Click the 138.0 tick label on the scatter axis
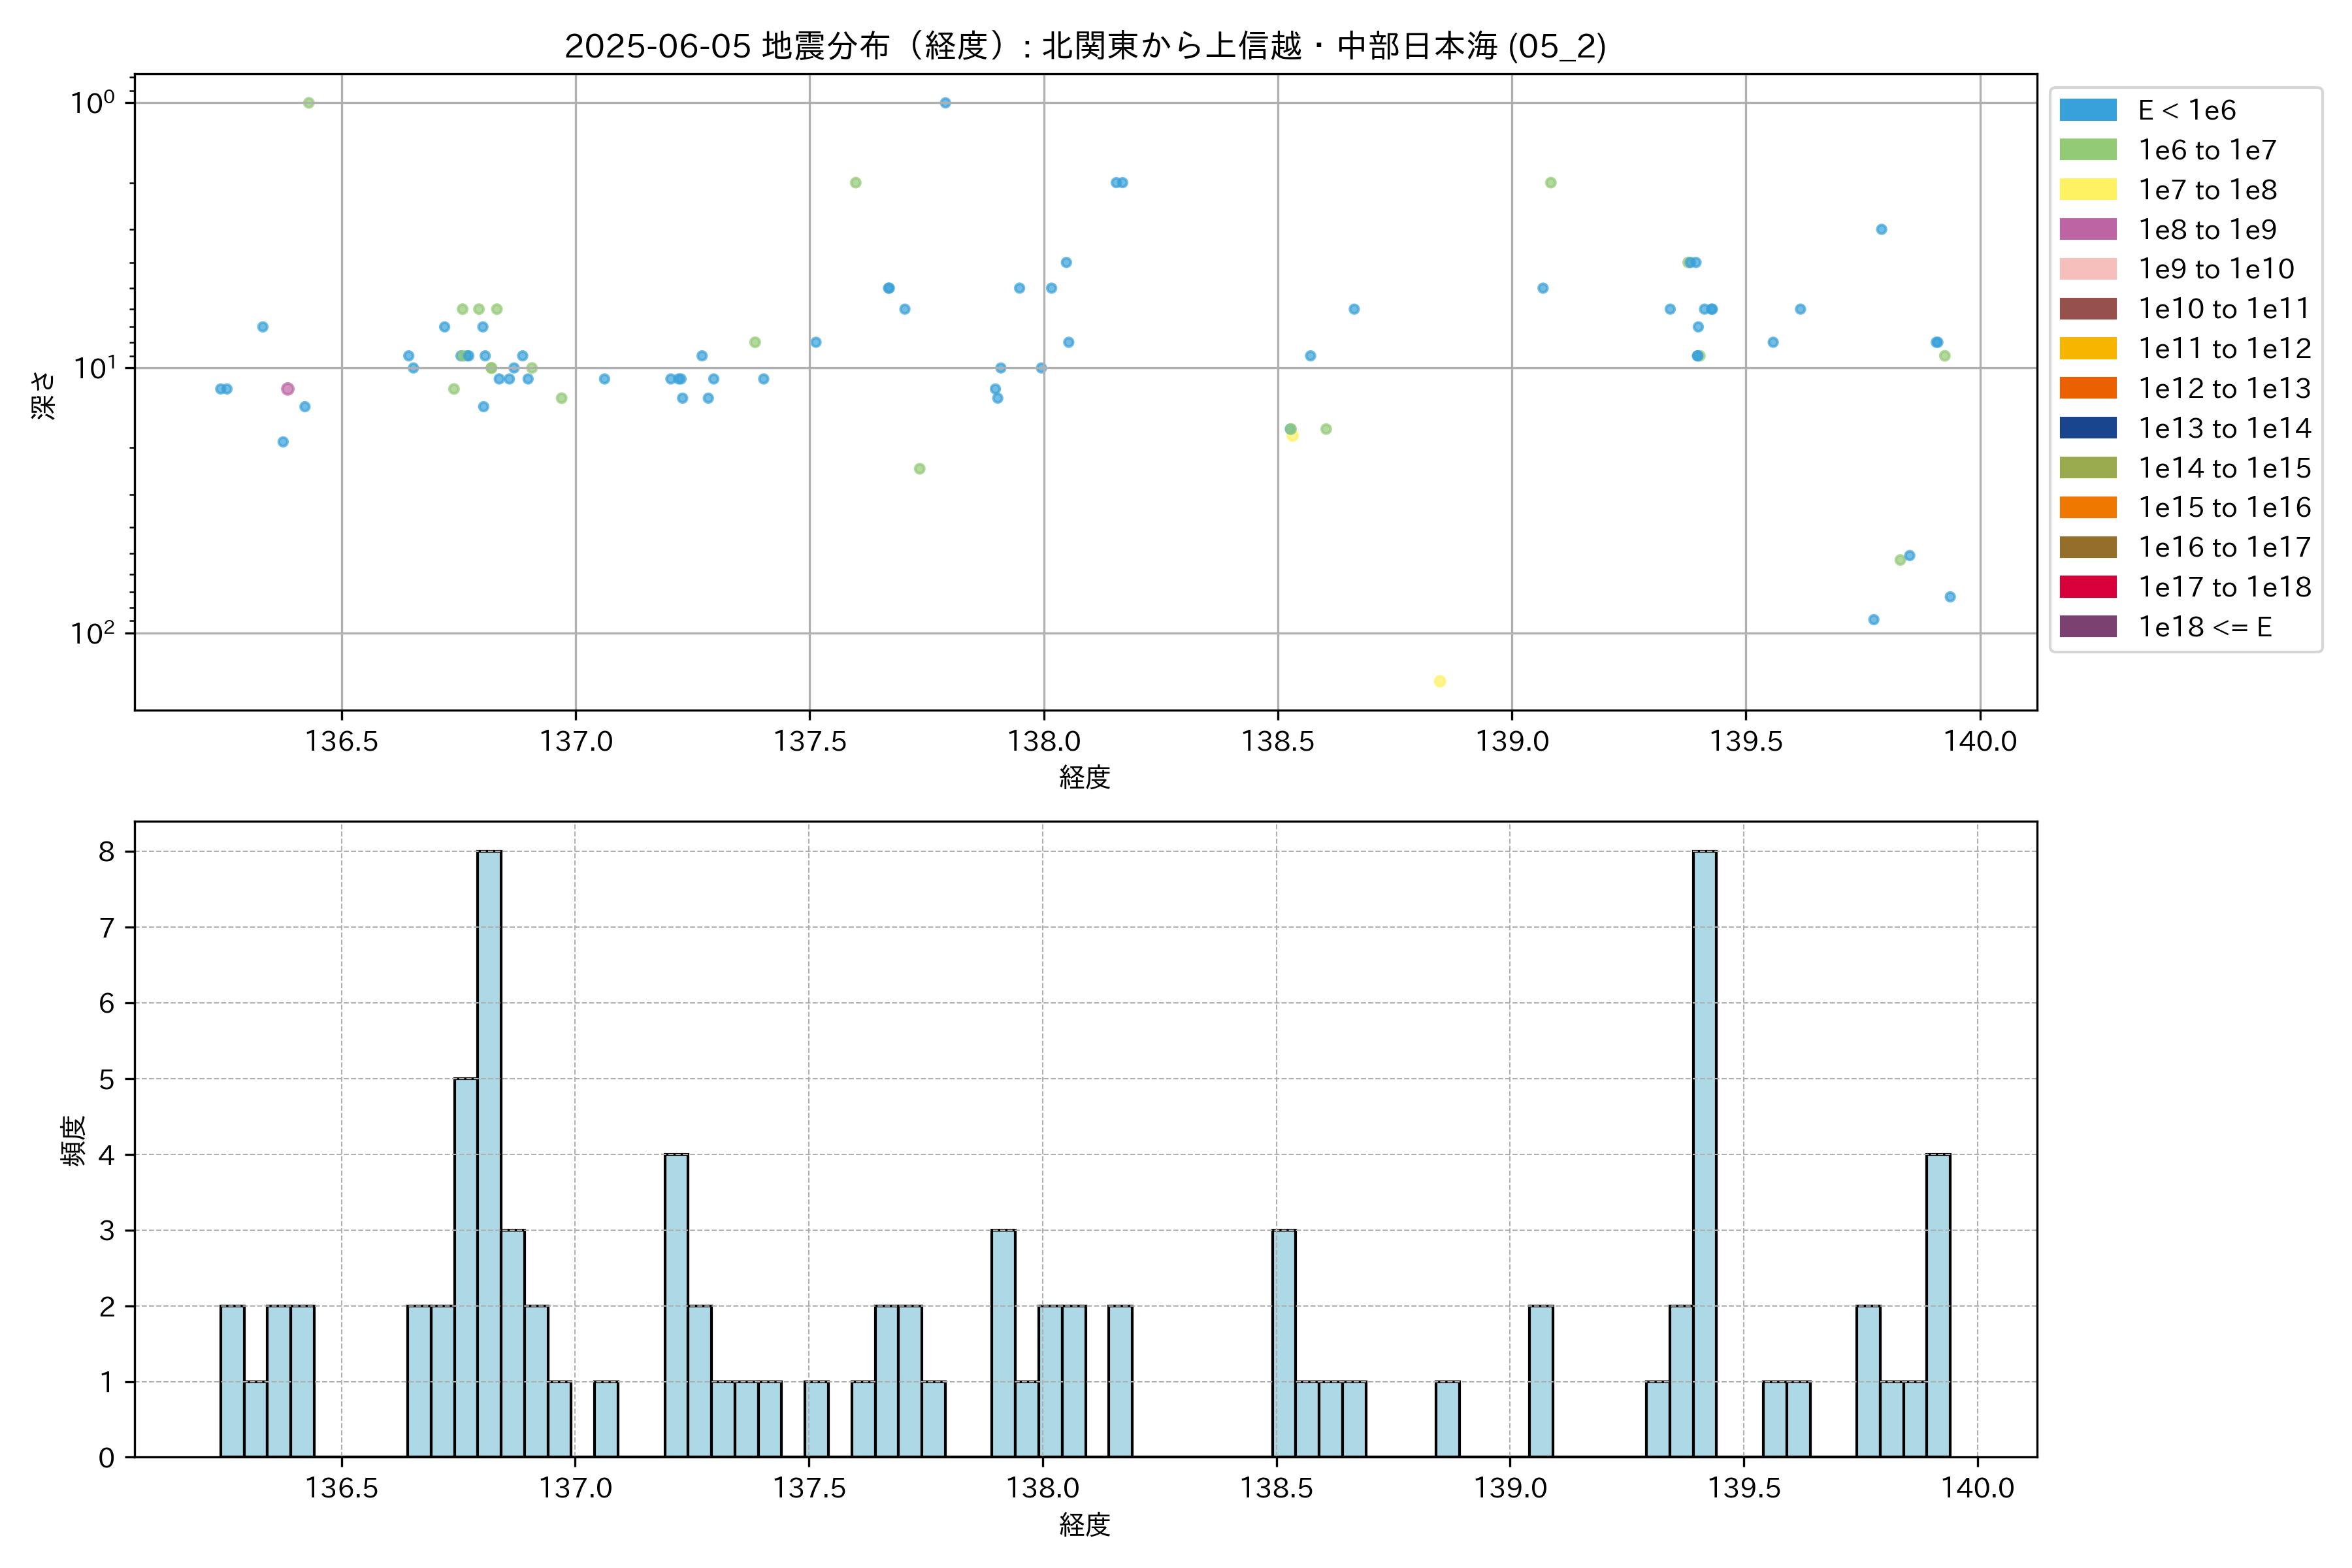 [x=1044, y=741]
